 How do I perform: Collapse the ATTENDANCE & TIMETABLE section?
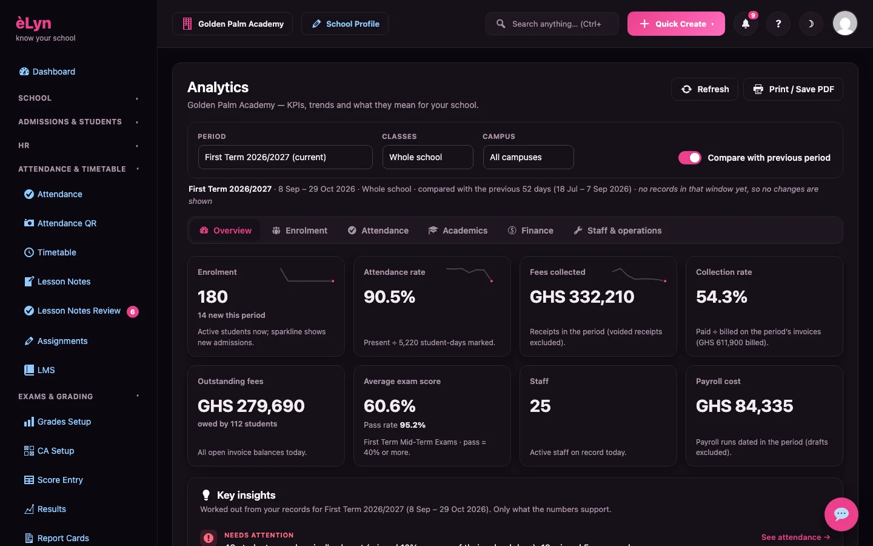pyautogui.click(x=78, y=169)
